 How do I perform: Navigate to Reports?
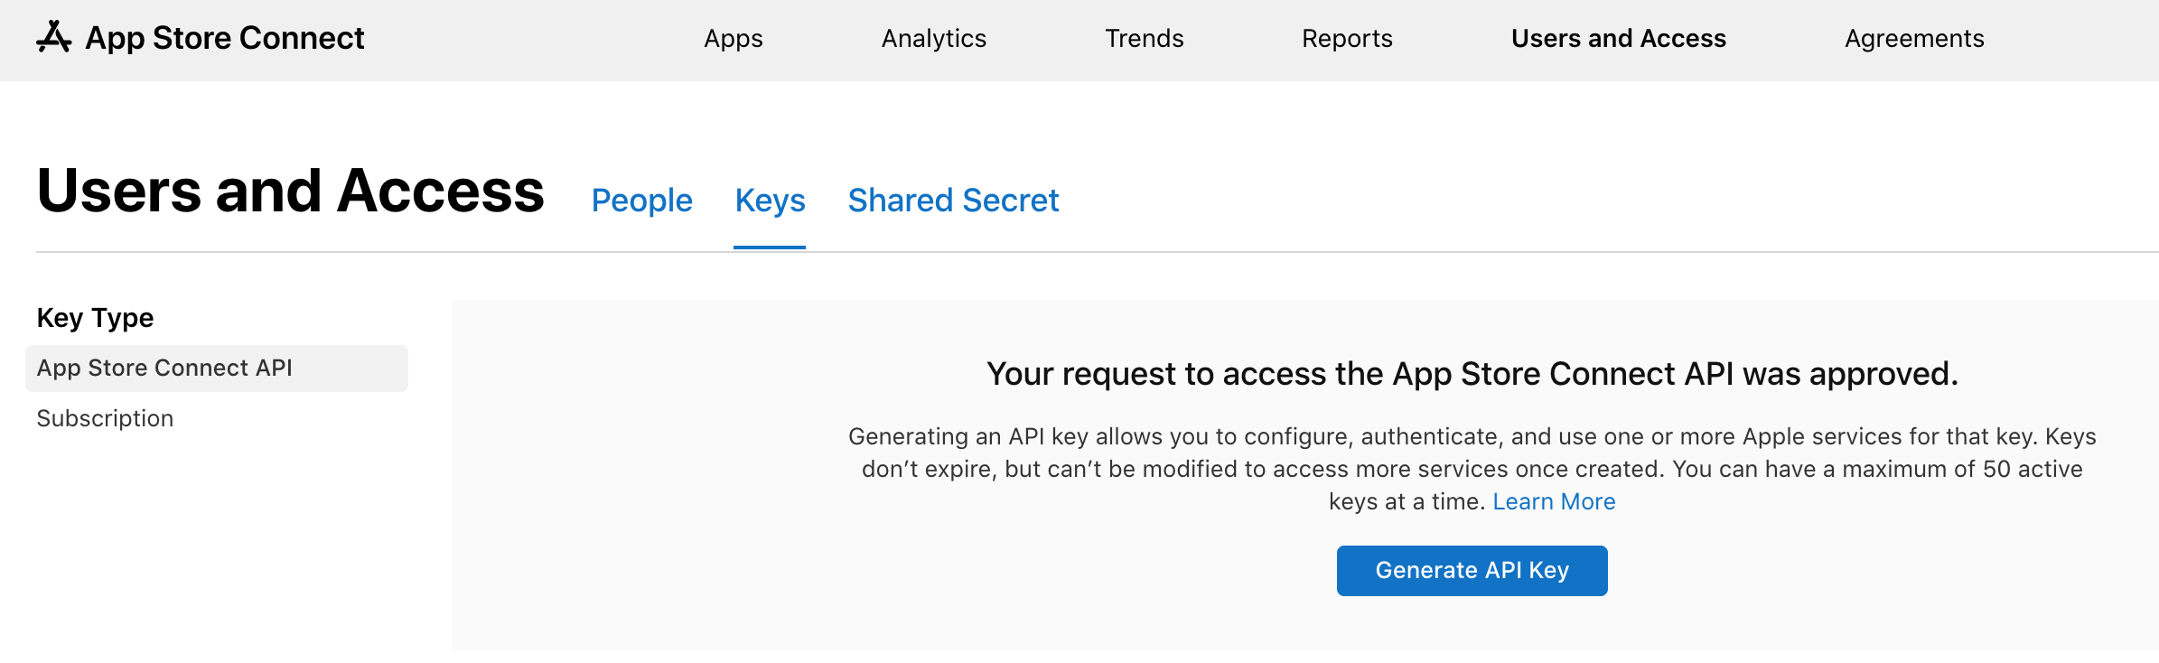[1347, 39]
